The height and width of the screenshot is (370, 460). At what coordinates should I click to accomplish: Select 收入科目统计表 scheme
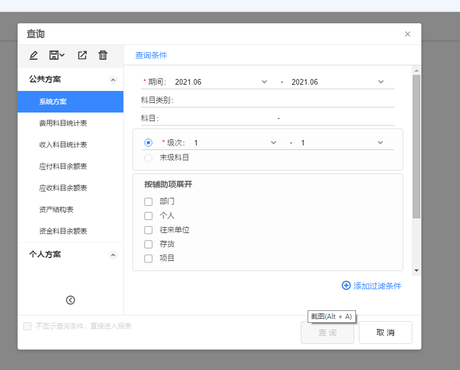click(71, 145)
